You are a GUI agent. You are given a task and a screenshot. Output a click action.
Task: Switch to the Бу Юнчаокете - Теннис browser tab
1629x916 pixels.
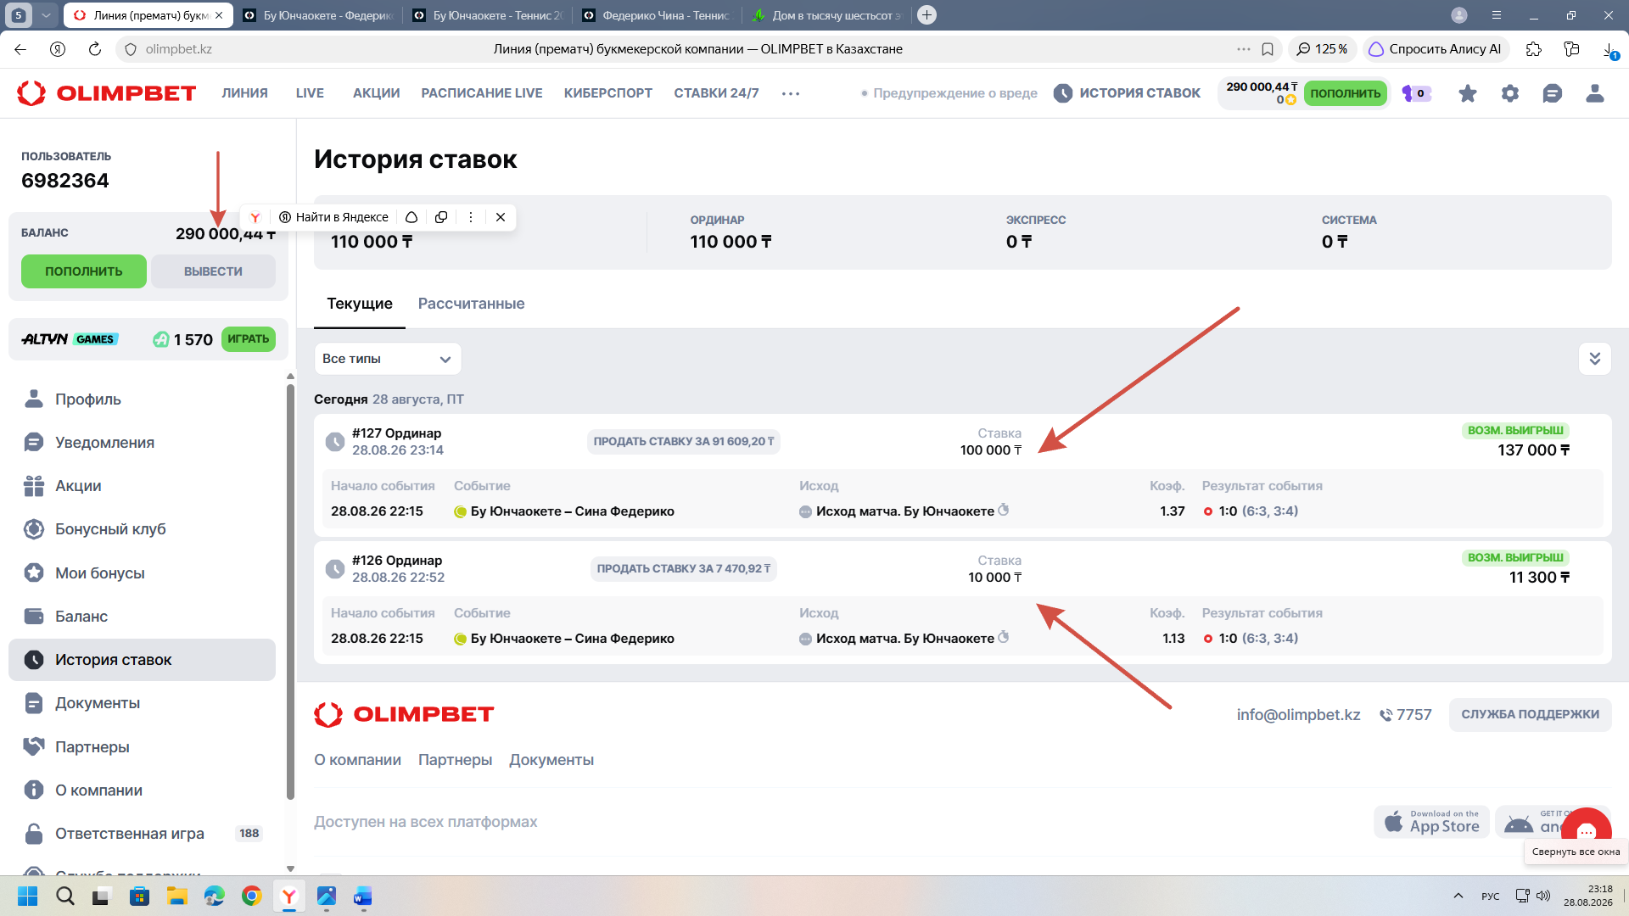click(x=487, y=15)
